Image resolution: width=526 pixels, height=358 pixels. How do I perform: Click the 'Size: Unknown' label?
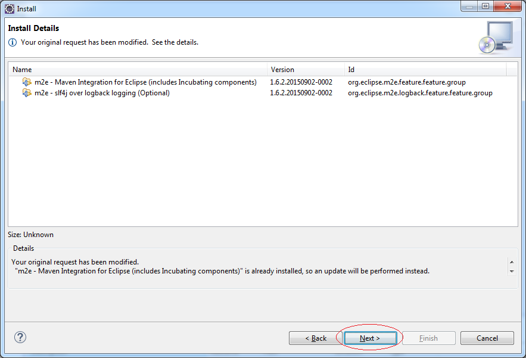pos(30,235)
